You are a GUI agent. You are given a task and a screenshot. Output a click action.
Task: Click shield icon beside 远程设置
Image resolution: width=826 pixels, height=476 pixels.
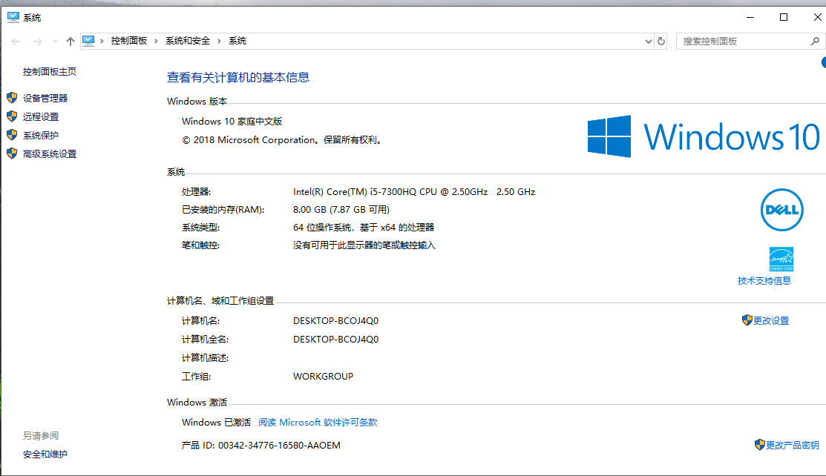[12, 116]
